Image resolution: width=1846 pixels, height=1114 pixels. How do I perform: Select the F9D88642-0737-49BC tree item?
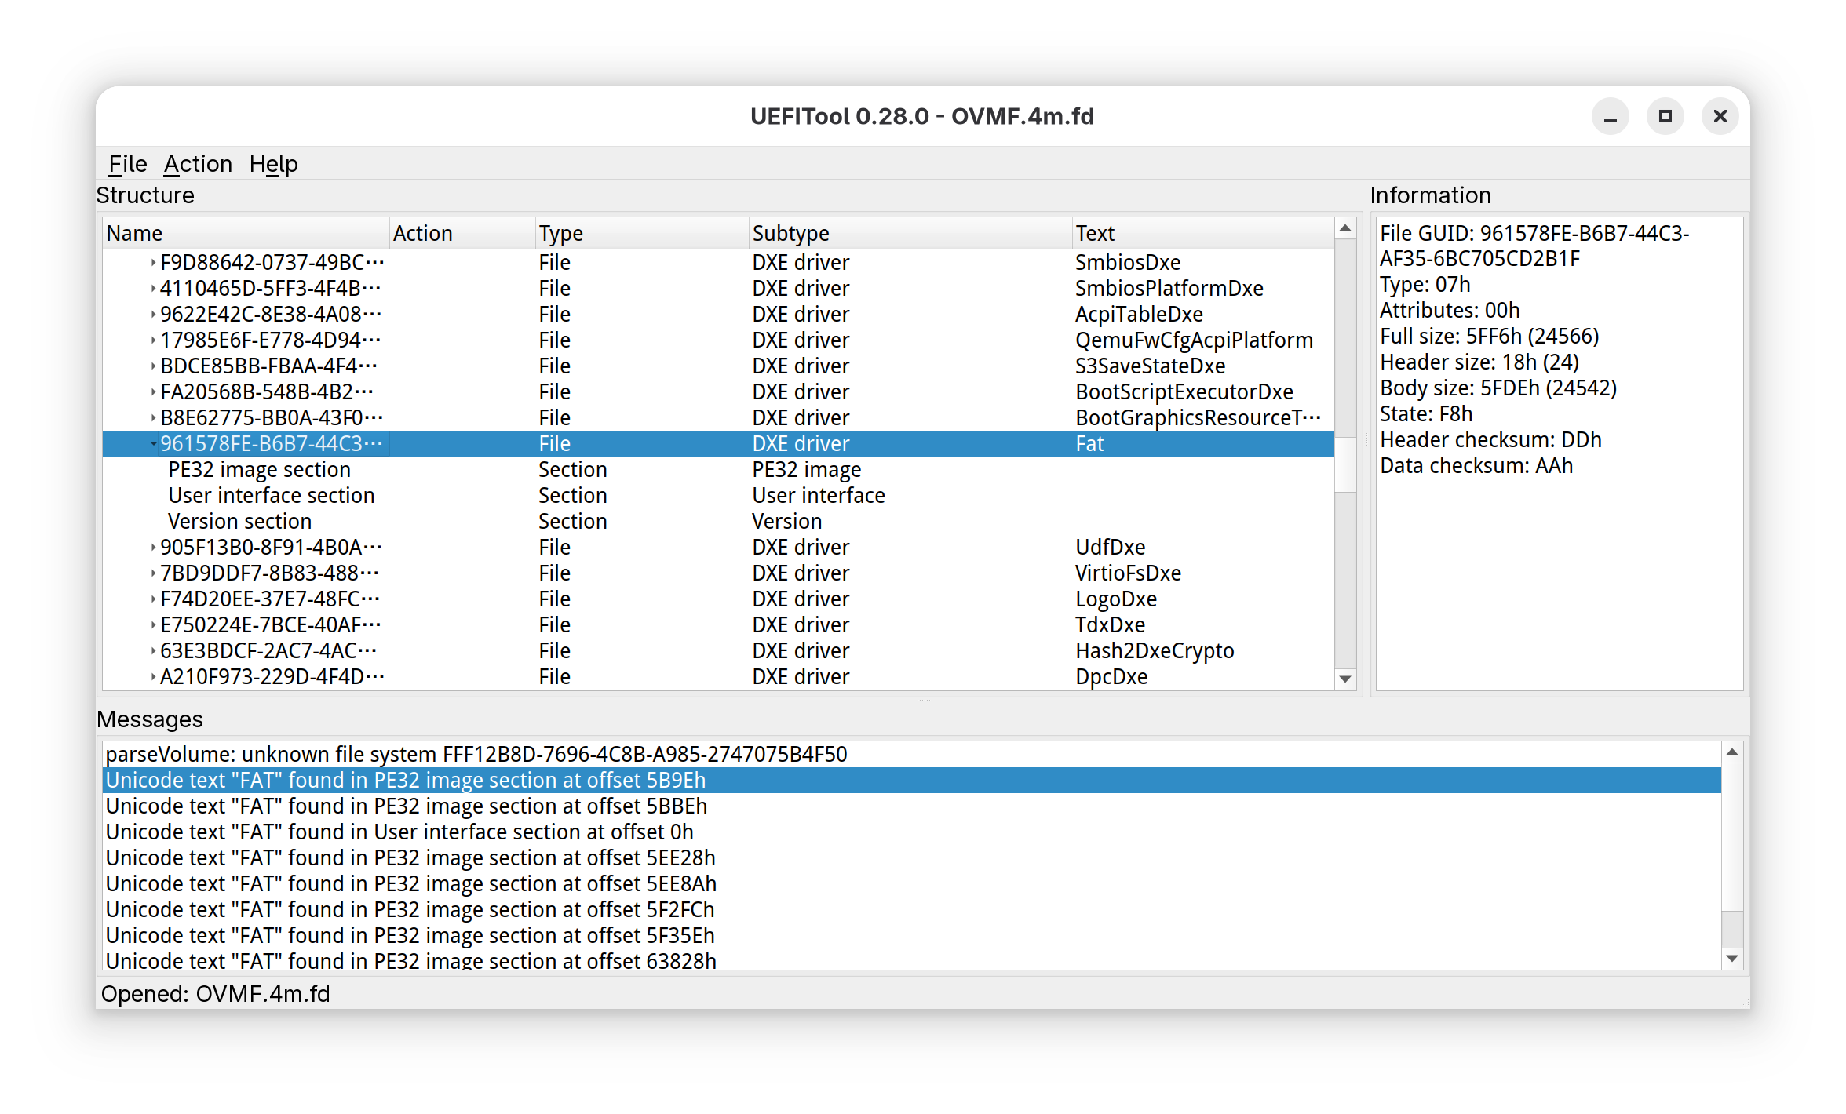[272, 263]
